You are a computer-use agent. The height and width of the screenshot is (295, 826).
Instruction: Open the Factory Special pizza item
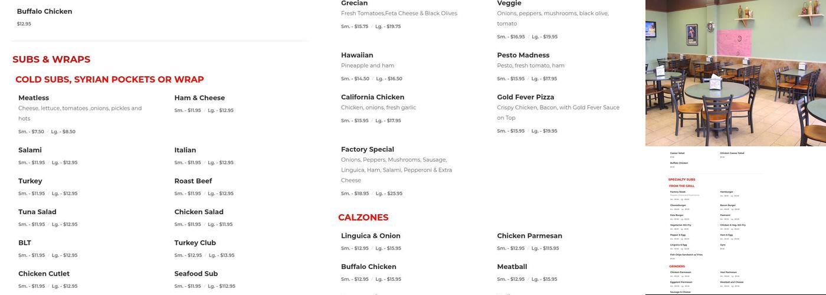367,150
